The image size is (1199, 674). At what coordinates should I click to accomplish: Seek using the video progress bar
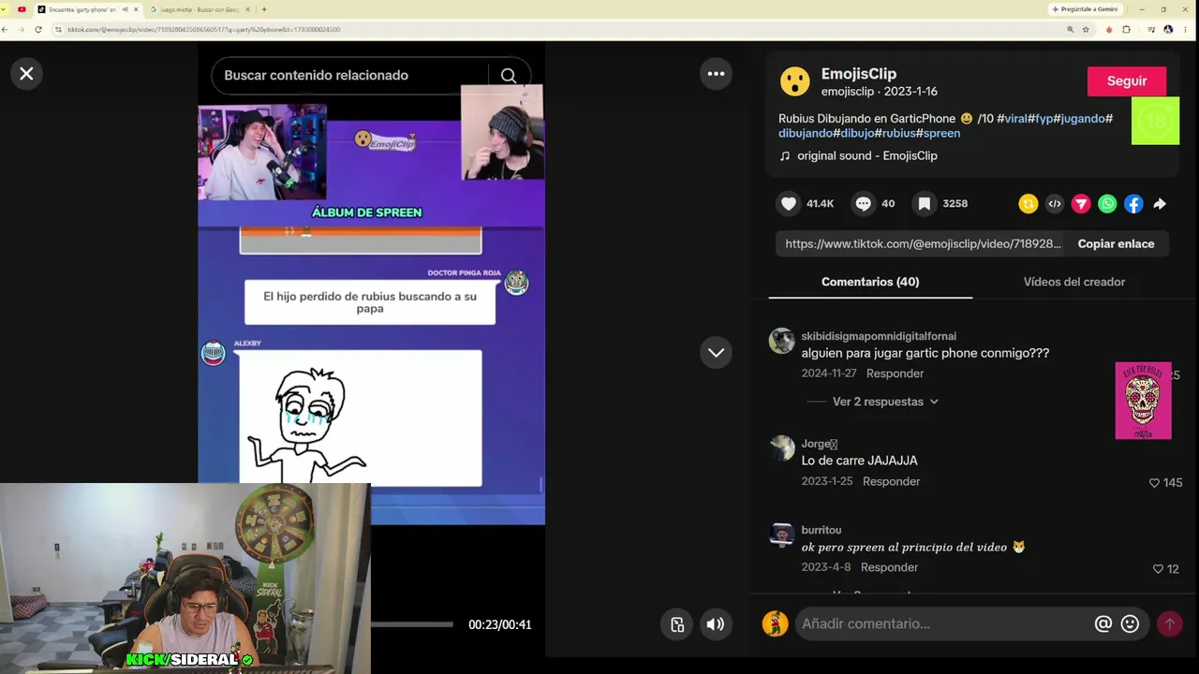412,624
